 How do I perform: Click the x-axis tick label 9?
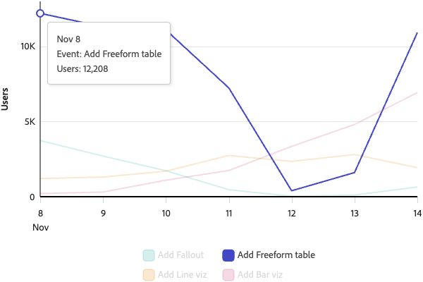(x=103, y=213)
